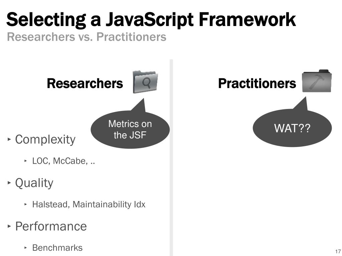Click the subtitle 'Researchers vs. Practitioners'

coord(87,37)
